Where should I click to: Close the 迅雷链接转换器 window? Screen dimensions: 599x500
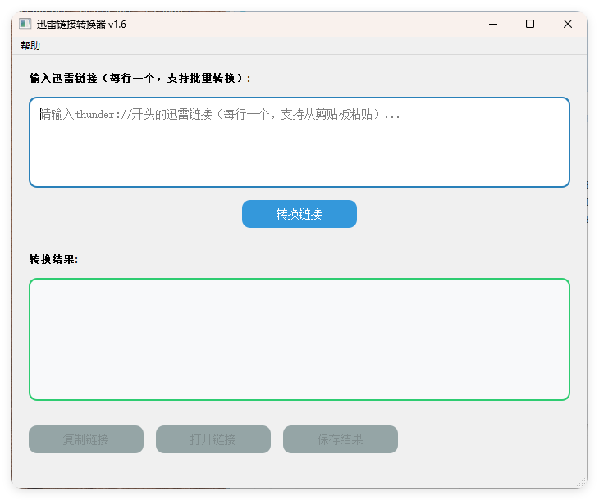568,24
